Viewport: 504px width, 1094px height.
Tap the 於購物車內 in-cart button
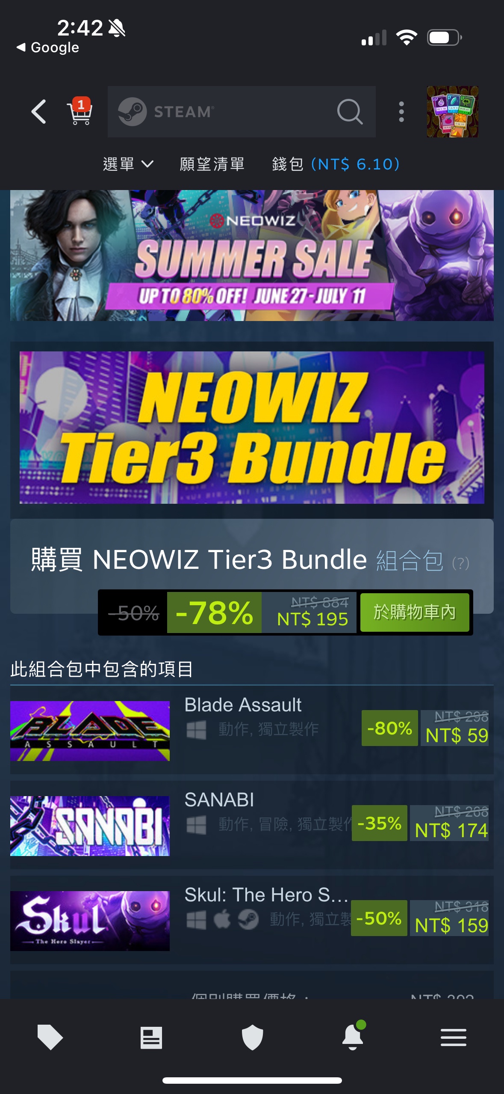[x=415, y=612]
